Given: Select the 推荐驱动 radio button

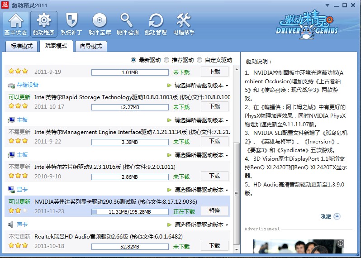Looking at the screenshot, I should pos(166,60).
